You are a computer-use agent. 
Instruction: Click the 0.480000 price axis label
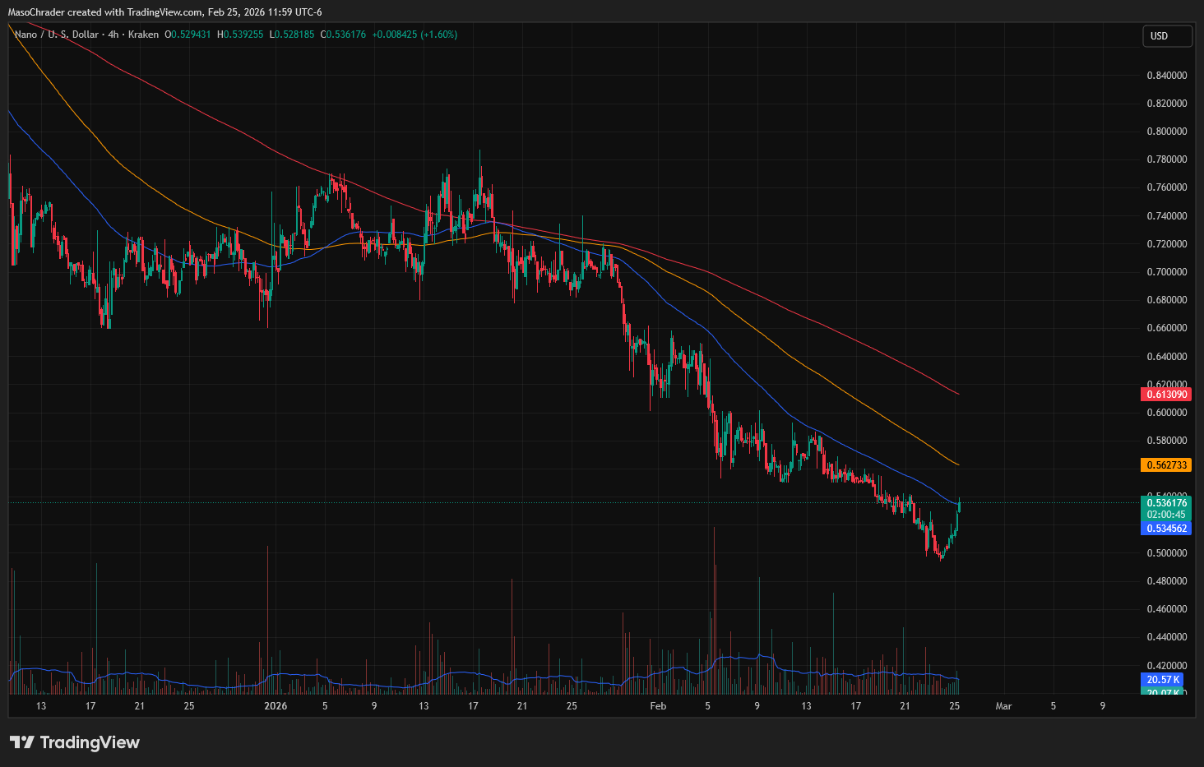[x=1167, y=581]
